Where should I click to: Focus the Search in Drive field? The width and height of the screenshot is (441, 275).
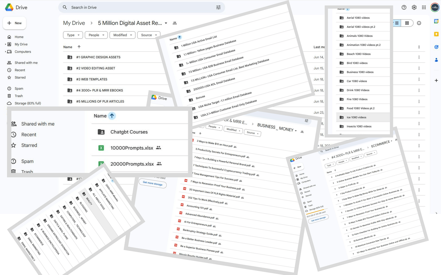click(141, 7)
